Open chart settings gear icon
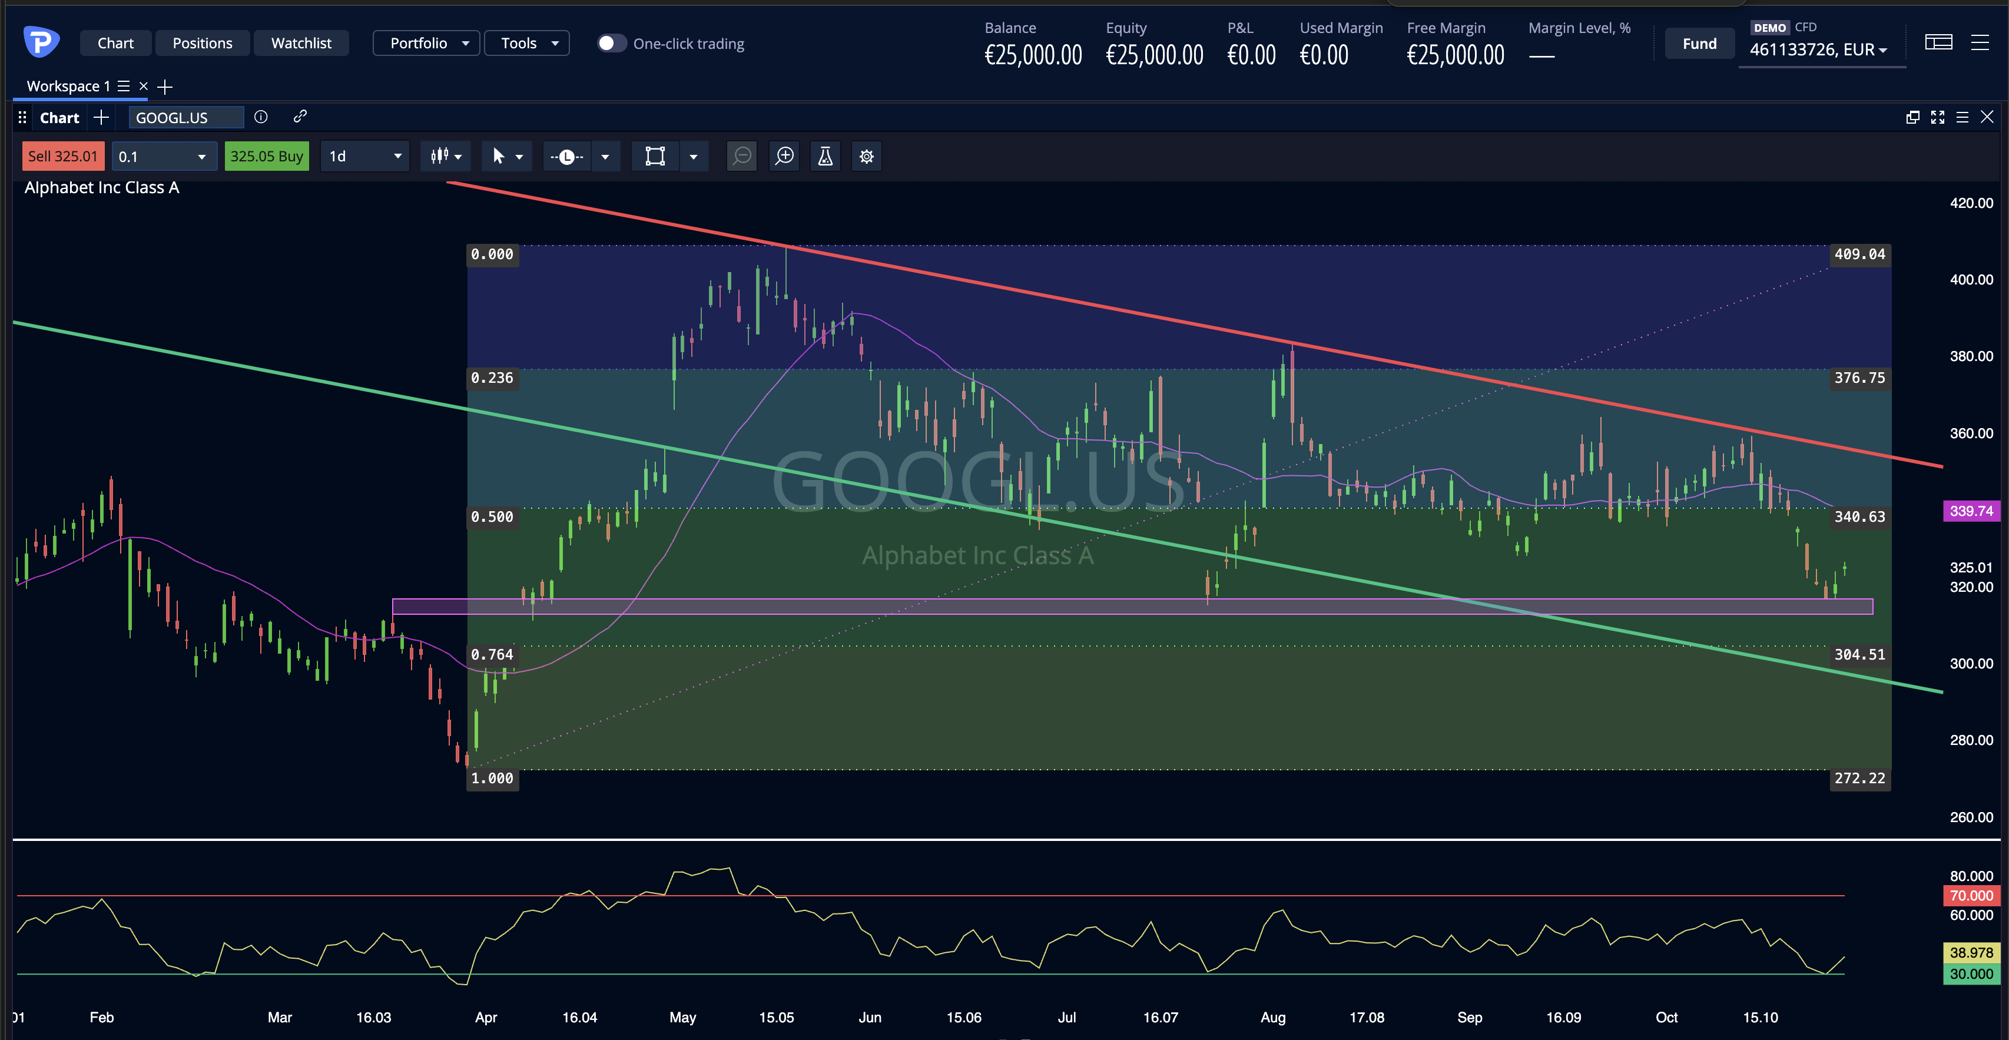 point(867,156)
